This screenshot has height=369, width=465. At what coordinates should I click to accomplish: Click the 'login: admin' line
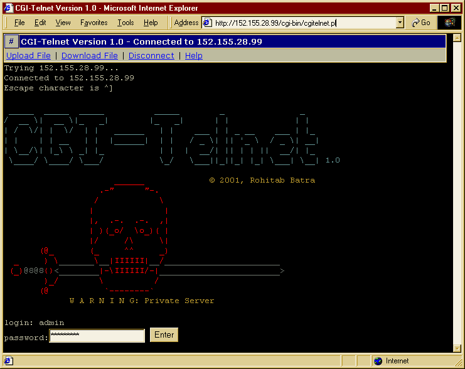point(34,323)
